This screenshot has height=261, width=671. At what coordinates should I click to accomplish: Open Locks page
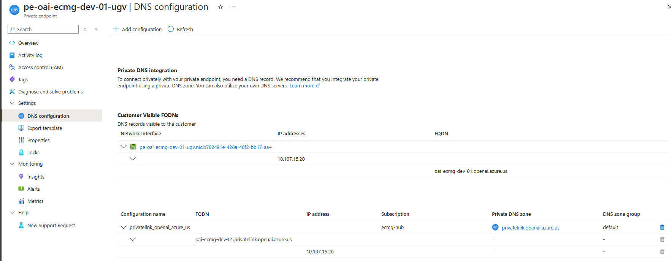click(33, 152)
